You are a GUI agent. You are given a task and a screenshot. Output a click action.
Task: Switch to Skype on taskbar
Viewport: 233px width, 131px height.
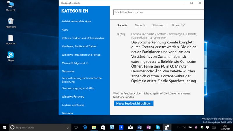[158, 128]
